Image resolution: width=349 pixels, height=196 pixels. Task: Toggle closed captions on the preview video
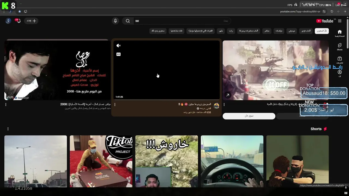tap(118, 54)
